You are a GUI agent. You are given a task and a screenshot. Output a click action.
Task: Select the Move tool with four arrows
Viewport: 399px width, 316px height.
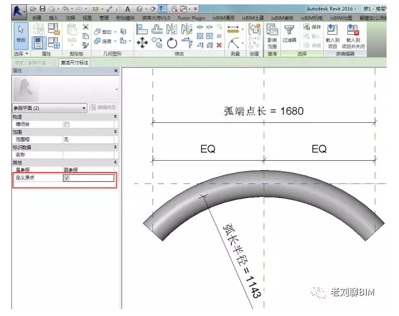pos(142,43)
